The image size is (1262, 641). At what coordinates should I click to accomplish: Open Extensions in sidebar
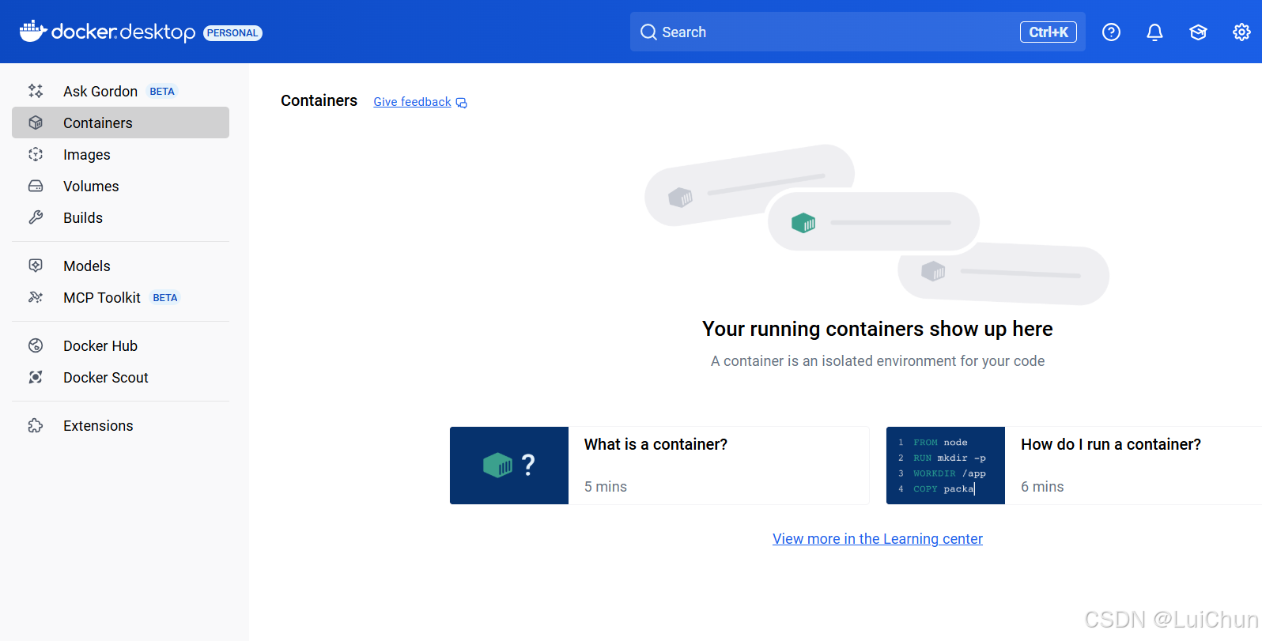[120, 425]
